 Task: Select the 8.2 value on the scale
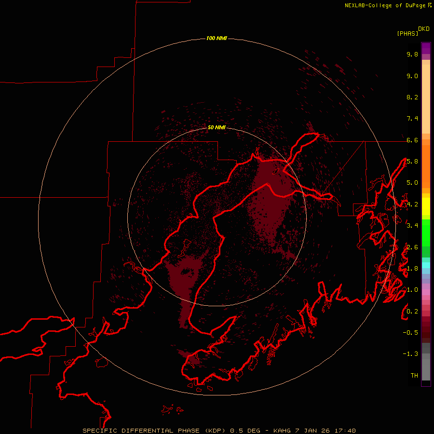(412, 97)
